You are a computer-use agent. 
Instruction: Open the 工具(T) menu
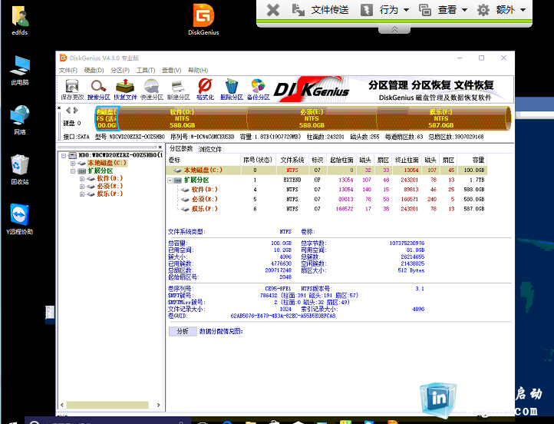146,70
